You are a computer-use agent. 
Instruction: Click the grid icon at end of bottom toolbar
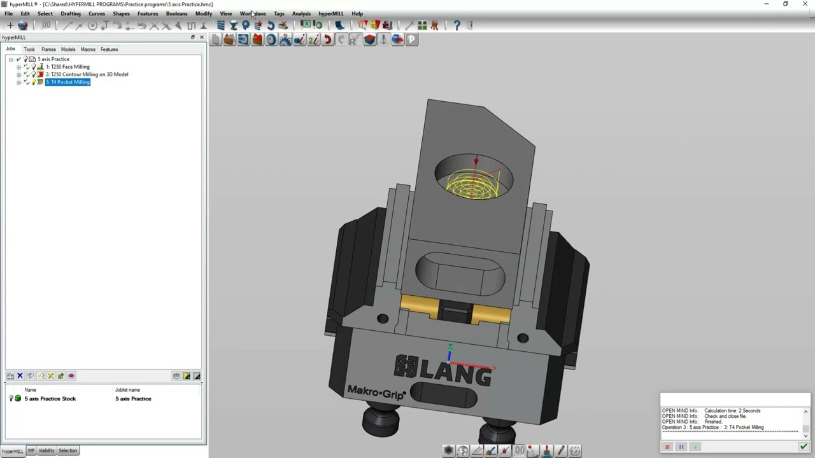point(575,451)
